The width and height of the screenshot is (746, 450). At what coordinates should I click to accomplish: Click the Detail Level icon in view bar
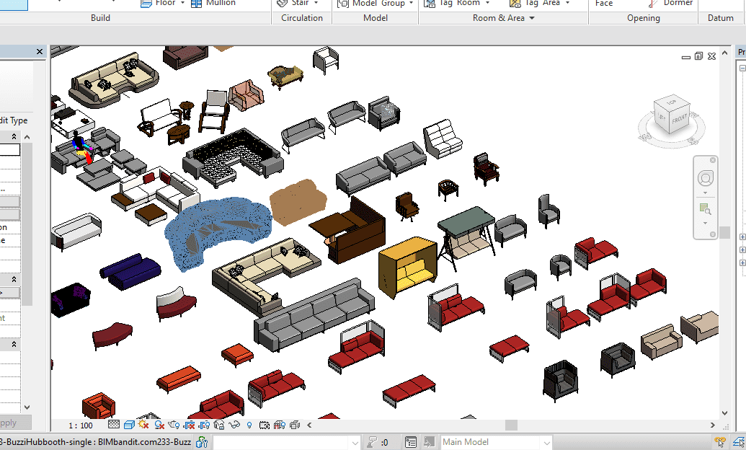pyautogui.click(x=113, y=425)
